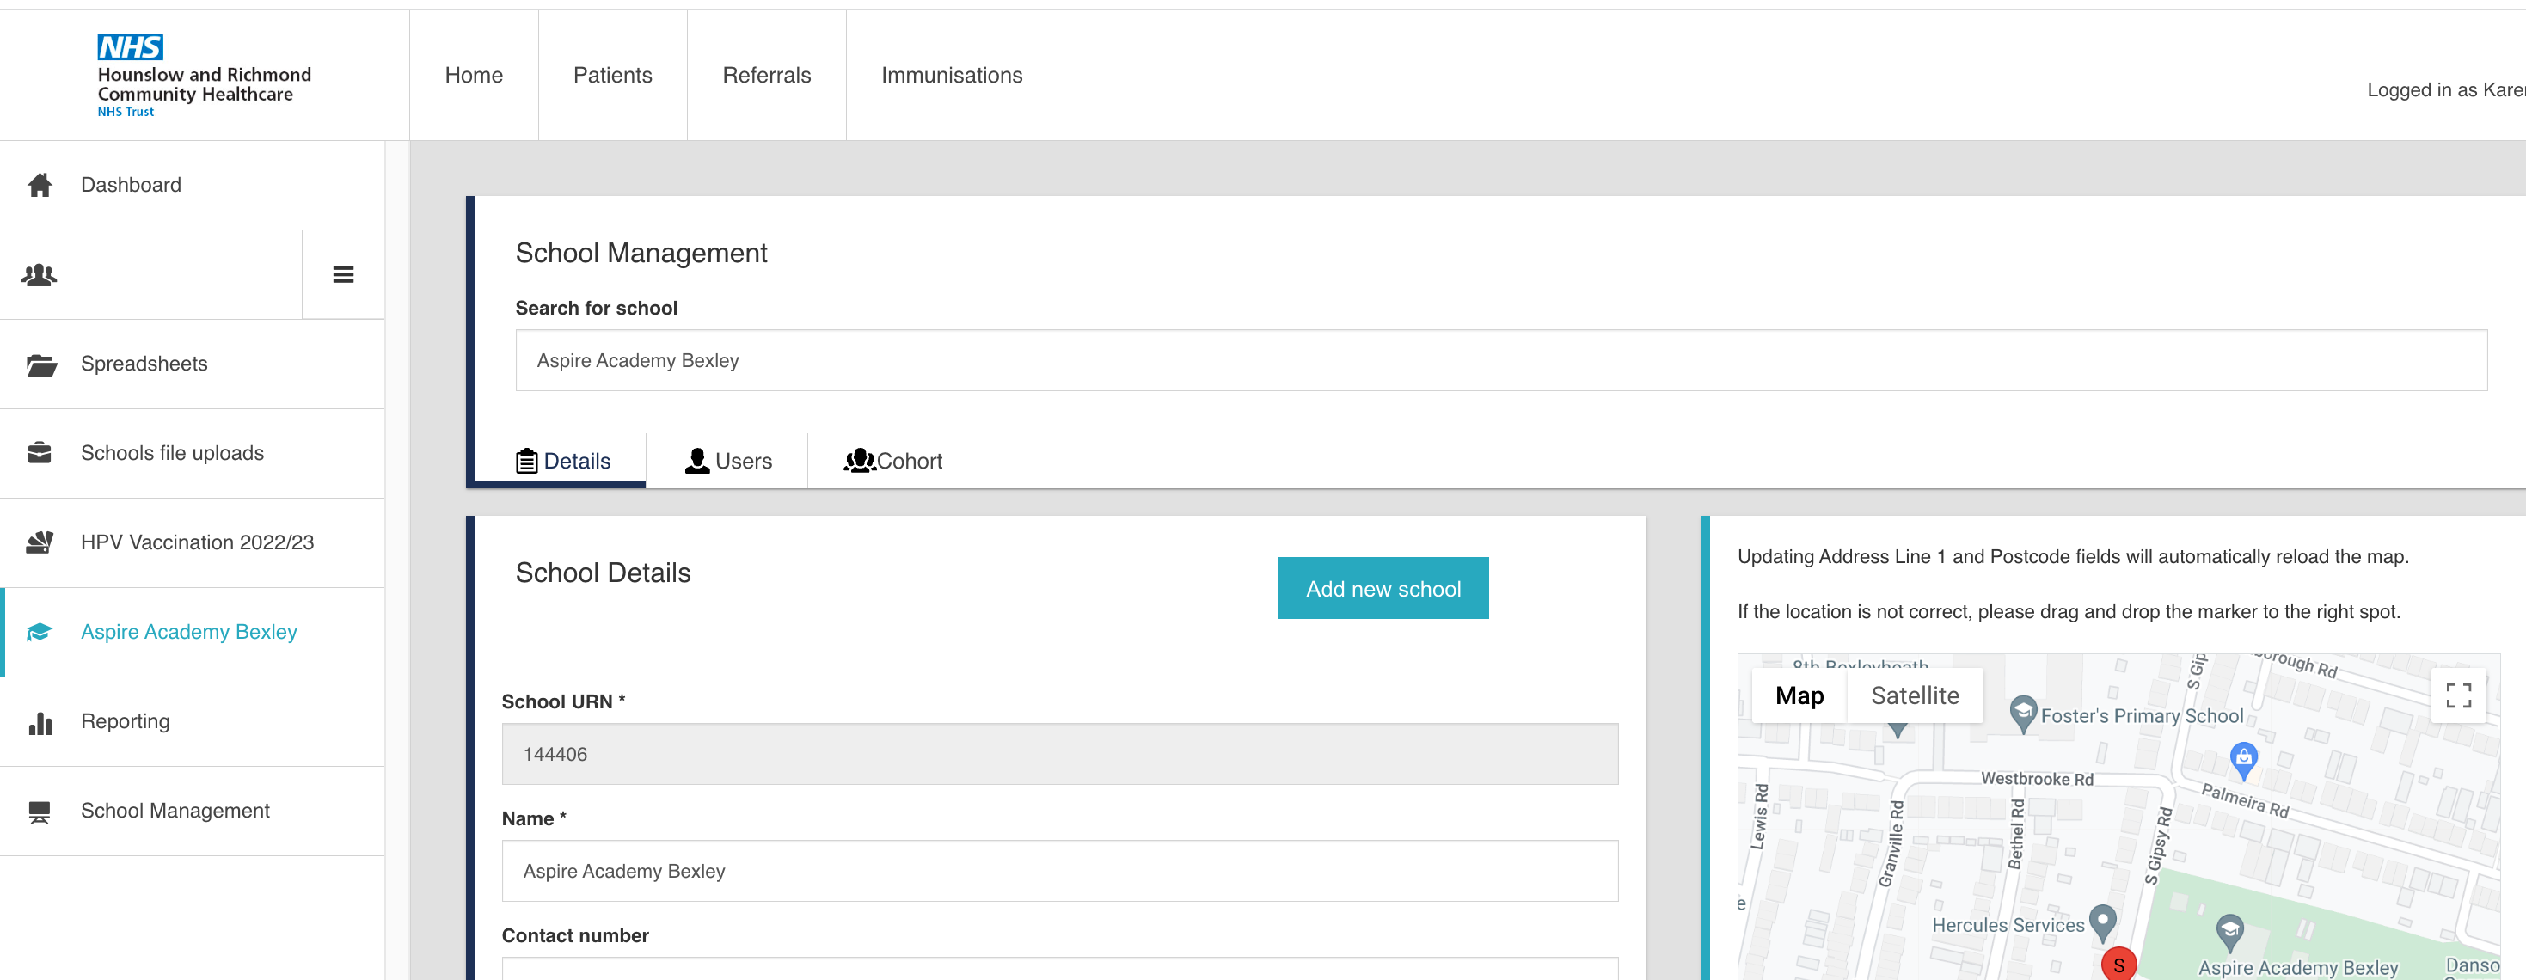The width and height of the screenshot is (2526, 980).
Task: Click the Search for school field
Action: pyautogui.click(x=1500, y=361)
